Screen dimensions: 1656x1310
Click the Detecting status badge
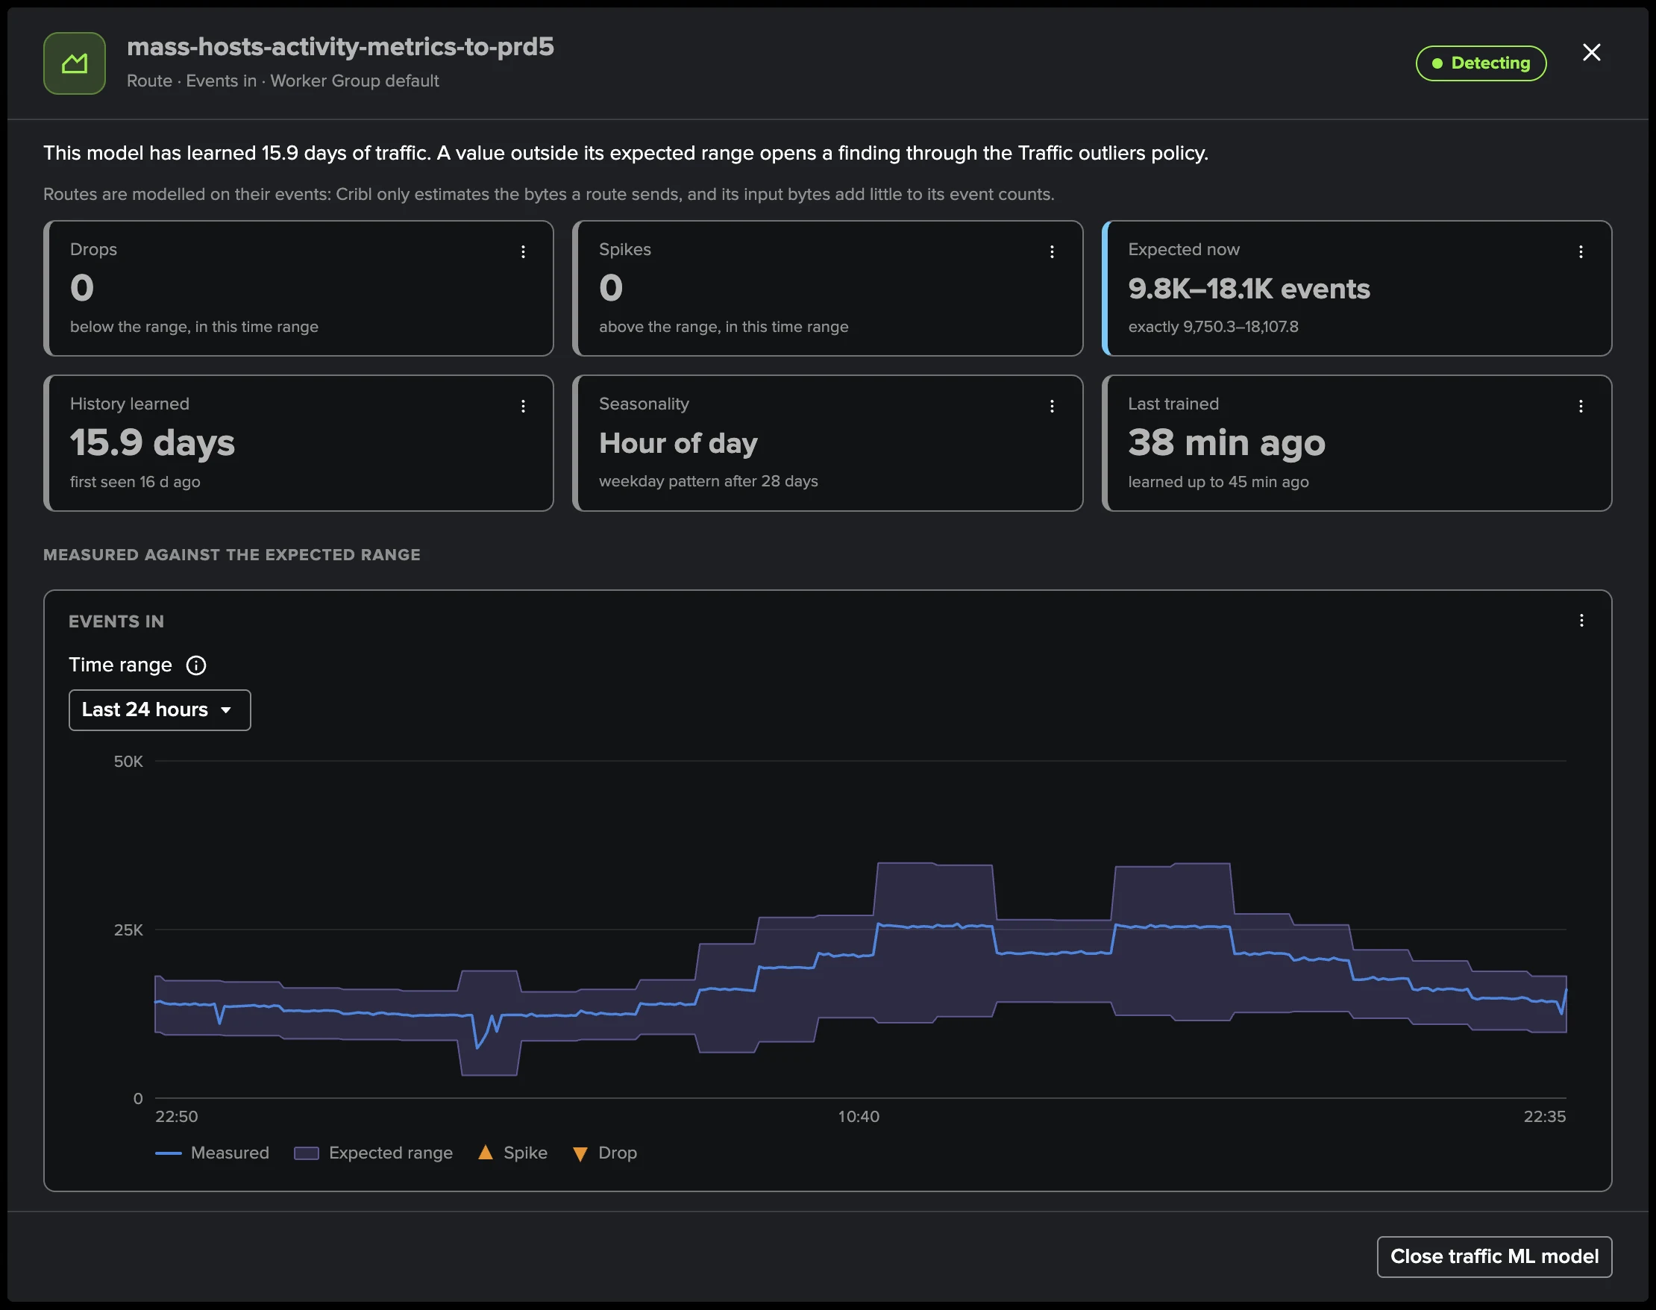click(1481, 63)
